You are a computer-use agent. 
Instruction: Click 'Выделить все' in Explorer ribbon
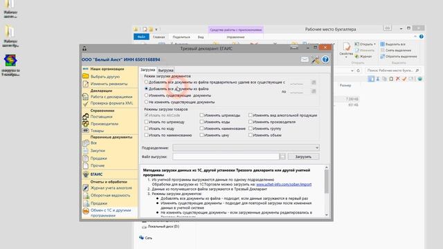393,44
